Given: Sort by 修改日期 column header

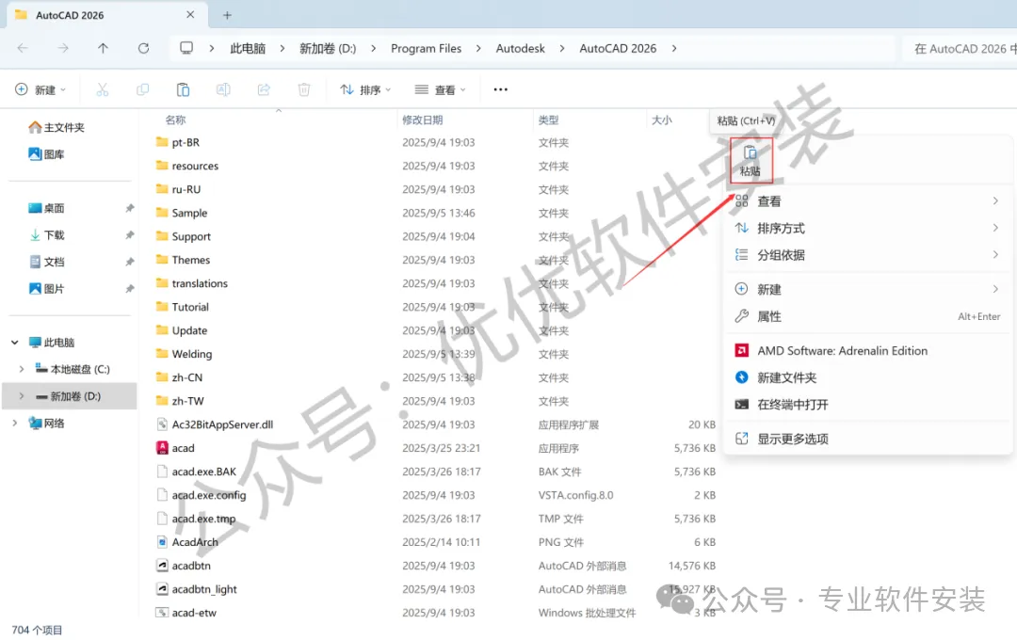Looking at the screenshot, I should tap(422, 120).
